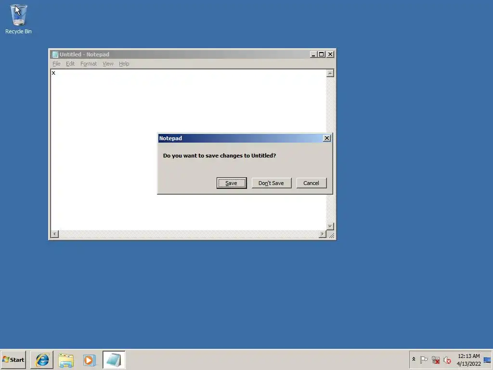Click the horizontal scrollbar right arrow
493x370 pixels.
[x=322, y=234]
